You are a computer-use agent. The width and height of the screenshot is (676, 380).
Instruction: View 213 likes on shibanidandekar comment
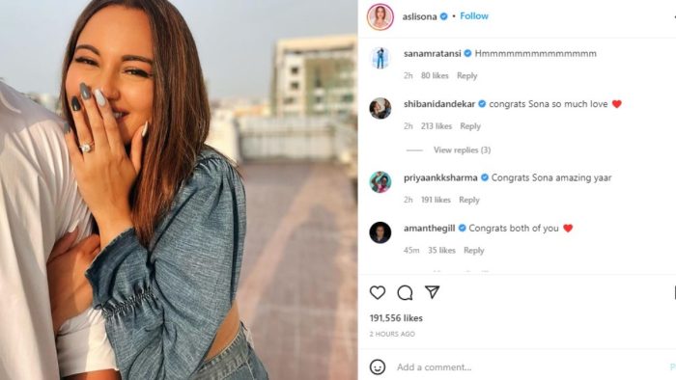pyautogui.click(x=437, y=126)
